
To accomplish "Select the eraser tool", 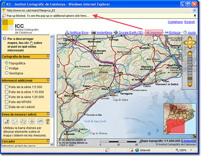I will click(40, 121).
